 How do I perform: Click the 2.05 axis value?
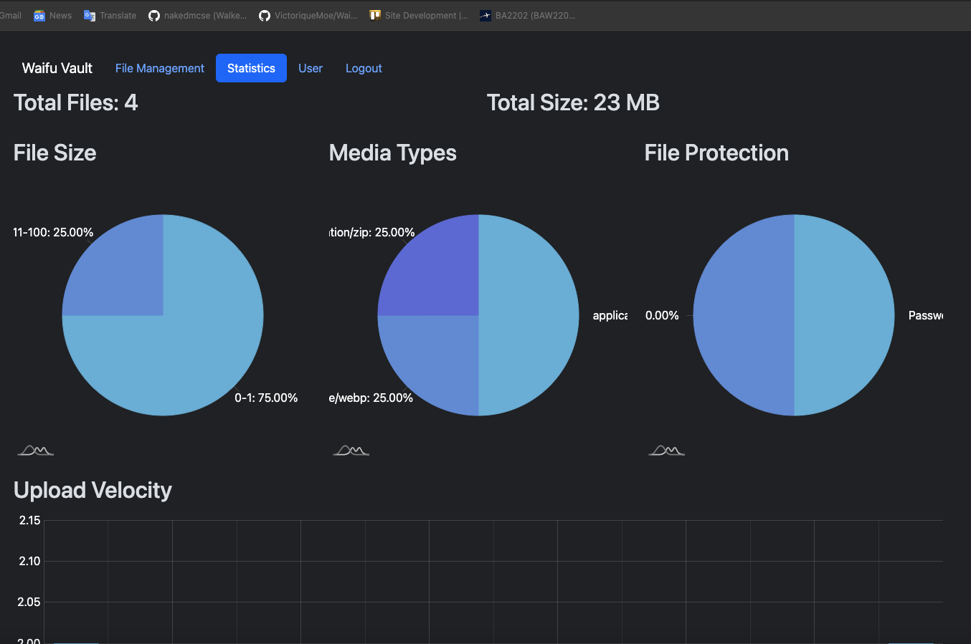click(x=29, y=602)
